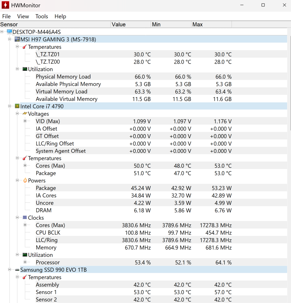Click the Clocks waveform icon
Image resolution: width=291 pixels, height=303 pixels.
25,217
